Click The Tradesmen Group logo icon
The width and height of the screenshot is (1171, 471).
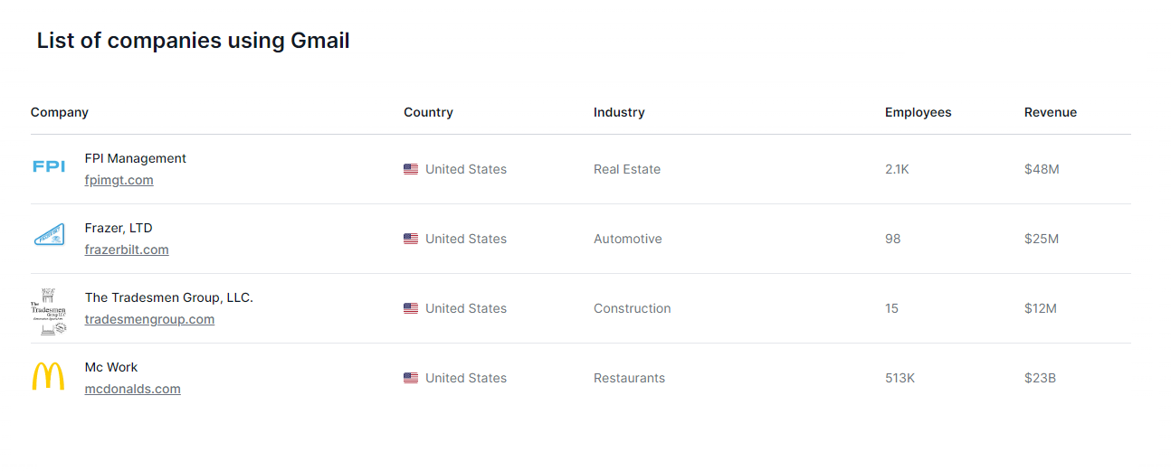(x=49, y=311)
